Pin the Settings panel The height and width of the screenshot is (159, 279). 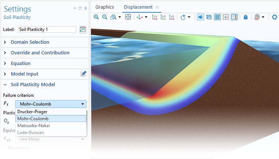tap(86, 8)
